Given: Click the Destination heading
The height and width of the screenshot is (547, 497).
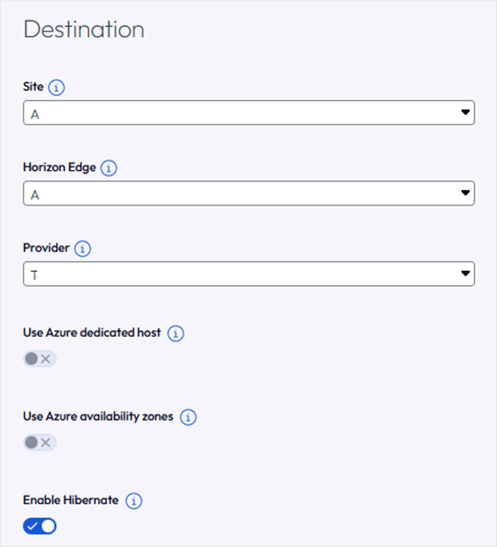Looking at the screenshot, I should [x=84, y=29].
